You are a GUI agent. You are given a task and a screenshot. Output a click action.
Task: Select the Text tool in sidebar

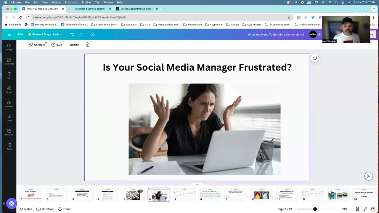pos(9,75)
